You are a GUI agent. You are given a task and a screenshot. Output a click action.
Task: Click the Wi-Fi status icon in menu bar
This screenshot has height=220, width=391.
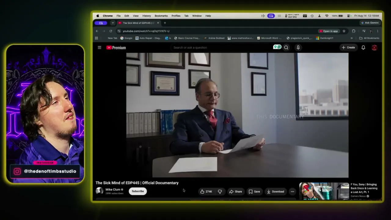coord(327,16)
